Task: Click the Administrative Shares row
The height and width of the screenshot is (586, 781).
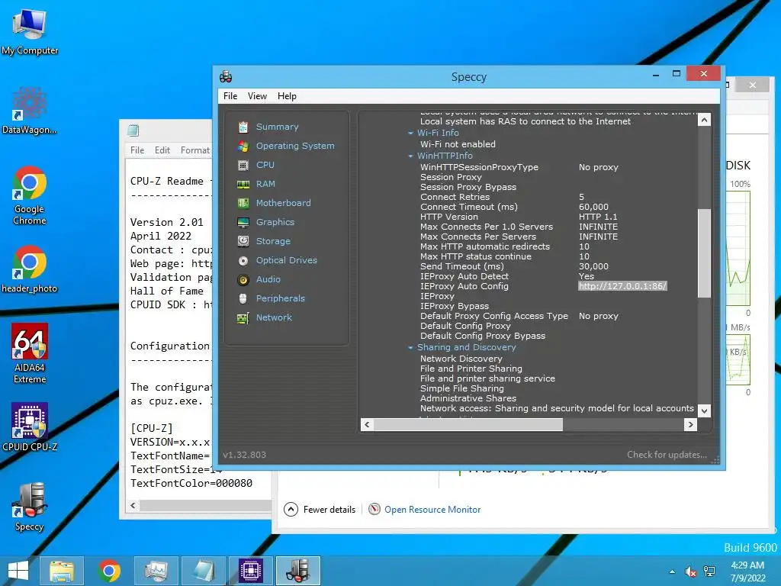Action: coord(468,398)
